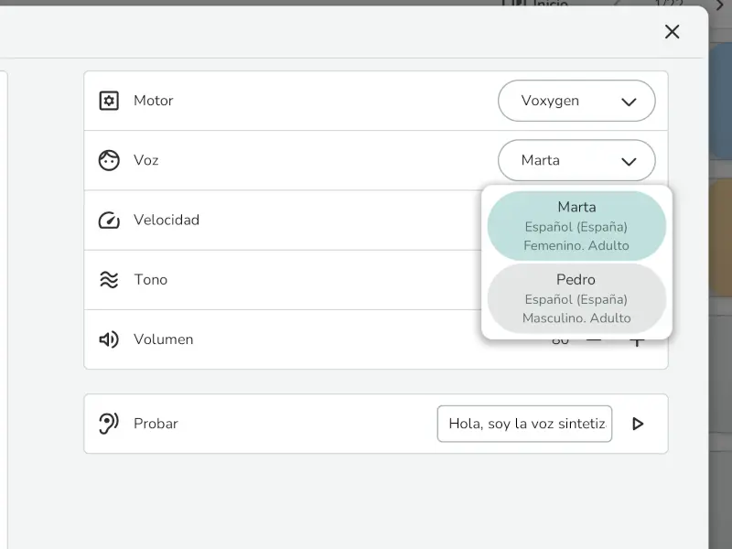The image size is (732, 549).
Task: Select the Pedro voice option
Action: [575, 298]
